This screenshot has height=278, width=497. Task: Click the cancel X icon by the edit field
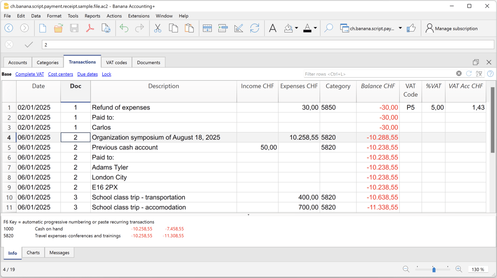[x=9, y=45]
